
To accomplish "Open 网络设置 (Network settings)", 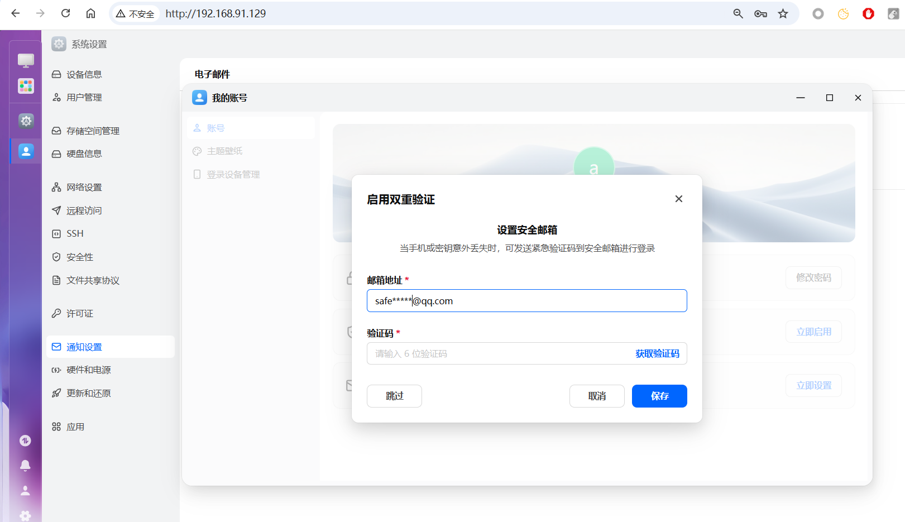I will tap(84, 187).
